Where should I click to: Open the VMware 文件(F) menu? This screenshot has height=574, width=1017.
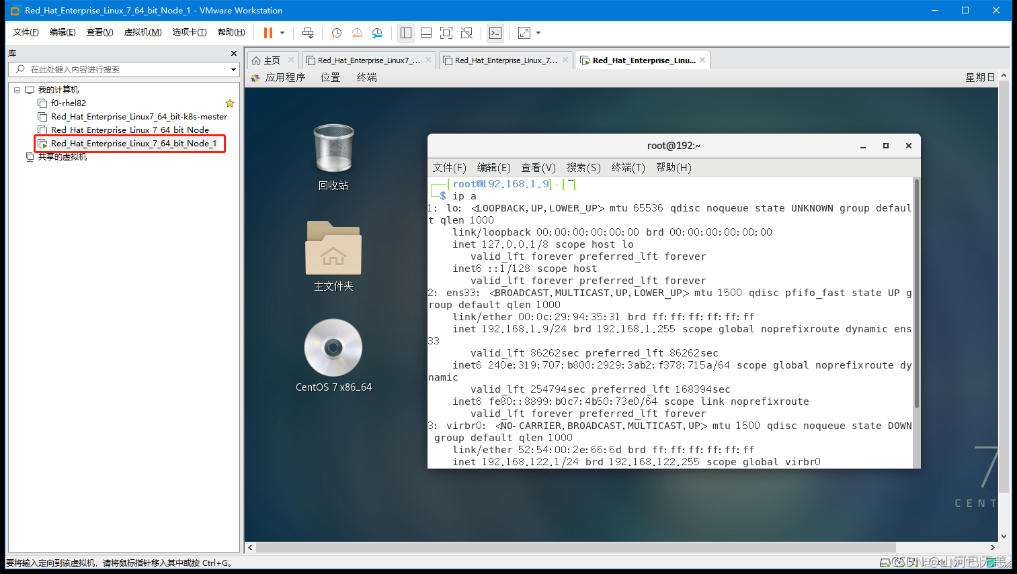coord(26,32)
